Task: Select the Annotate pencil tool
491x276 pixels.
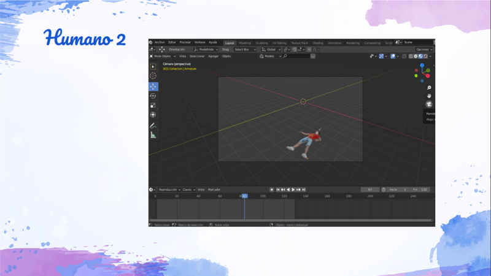Action: coord(153,126)
